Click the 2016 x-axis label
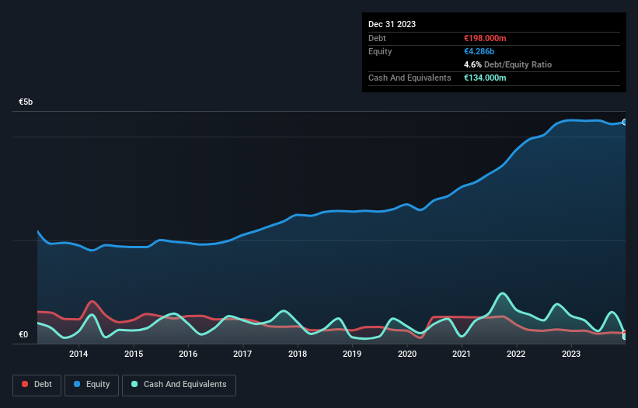The image size is (638, 408). 188,354
